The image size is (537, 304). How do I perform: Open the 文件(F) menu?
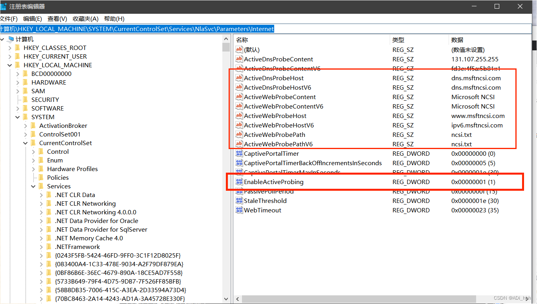pyautogui.click(x=9, y=18)
